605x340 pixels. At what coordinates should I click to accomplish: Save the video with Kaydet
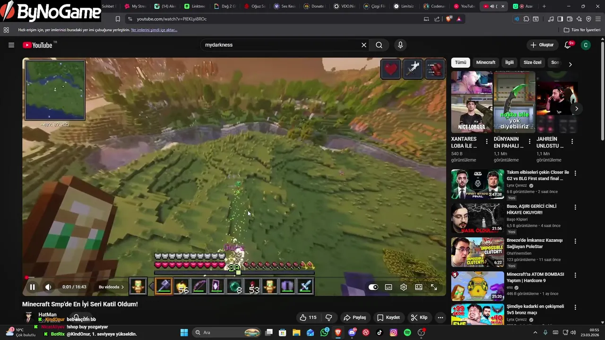389,317
